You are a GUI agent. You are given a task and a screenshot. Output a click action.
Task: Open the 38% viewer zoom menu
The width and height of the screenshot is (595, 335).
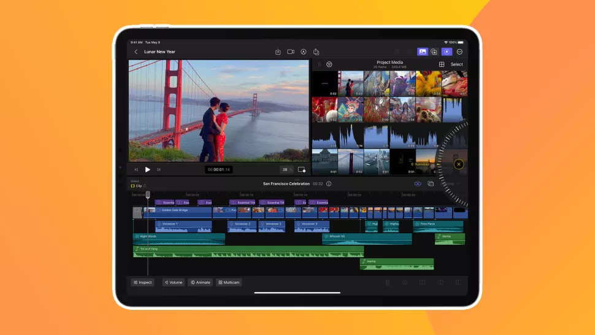point(286,169)
